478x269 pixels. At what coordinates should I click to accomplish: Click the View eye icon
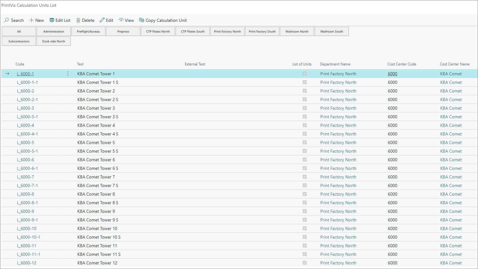[121, 20]
